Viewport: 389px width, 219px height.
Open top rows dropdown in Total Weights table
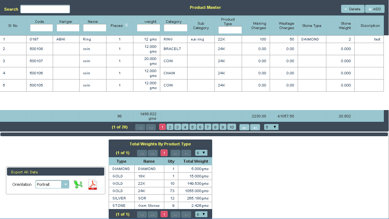[x=201, y=152]
